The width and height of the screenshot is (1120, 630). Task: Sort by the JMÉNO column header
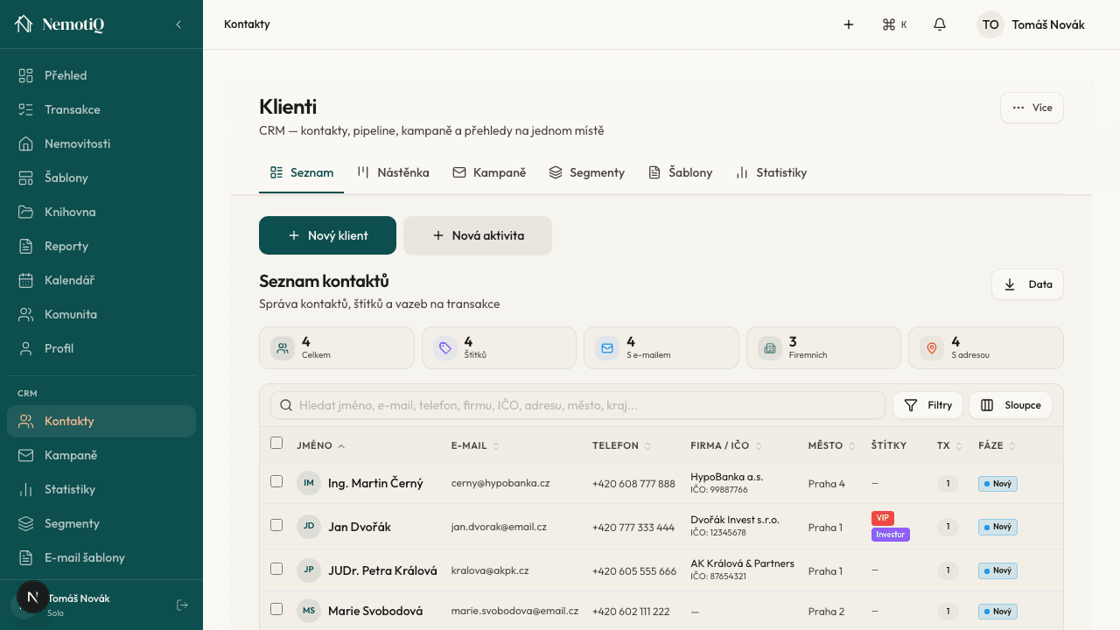321,445
